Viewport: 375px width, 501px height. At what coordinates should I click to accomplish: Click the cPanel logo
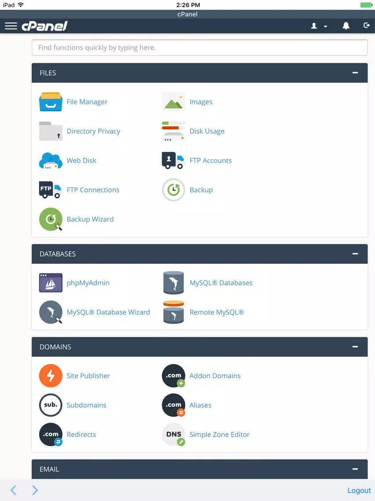(44, 26)
